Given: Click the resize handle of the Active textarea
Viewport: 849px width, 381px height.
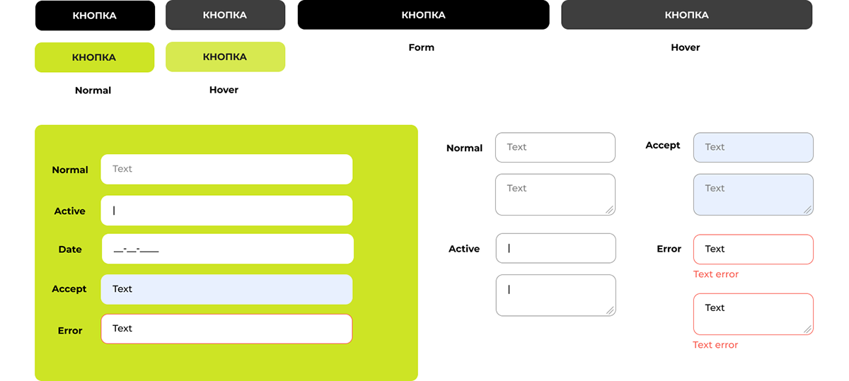Looking at the screenshot, I should point(611,311).
